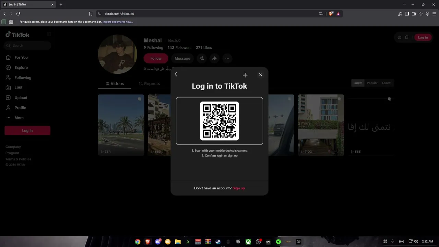Open Epic Games Launcher from the taskbar
439x247 pixels.
click(238, 242)
